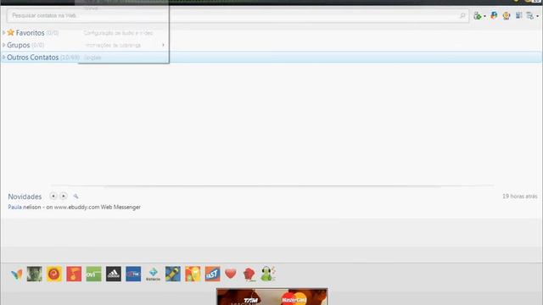Choose Configuração de áudio e vídeo menu item
Screen dimensions: 543x305
[119, 33]
